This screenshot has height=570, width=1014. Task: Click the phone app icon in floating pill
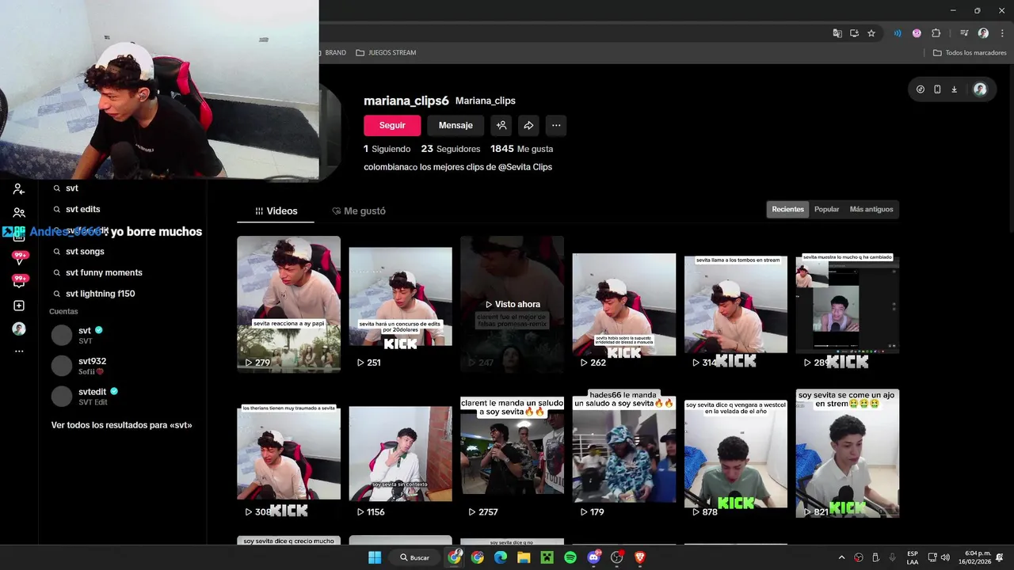[937, 89]
